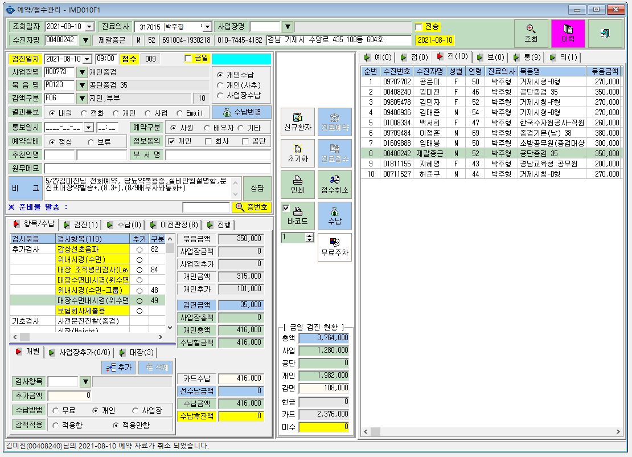This screenshot has width=632, height=457.
Task: Click the 조회 magnifier search button
Action: [x=531, y=34]
